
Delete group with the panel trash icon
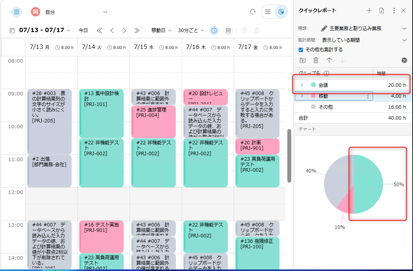(x=316, y=60)
